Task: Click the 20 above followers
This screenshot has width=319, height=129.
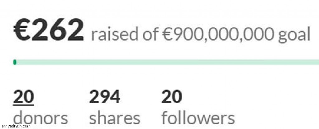Action: pos(171,97)
